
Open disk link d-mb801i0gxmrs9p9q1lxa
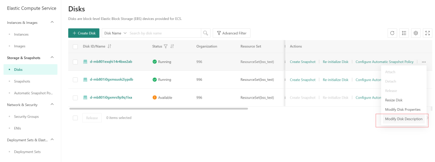tap(111, 97)
